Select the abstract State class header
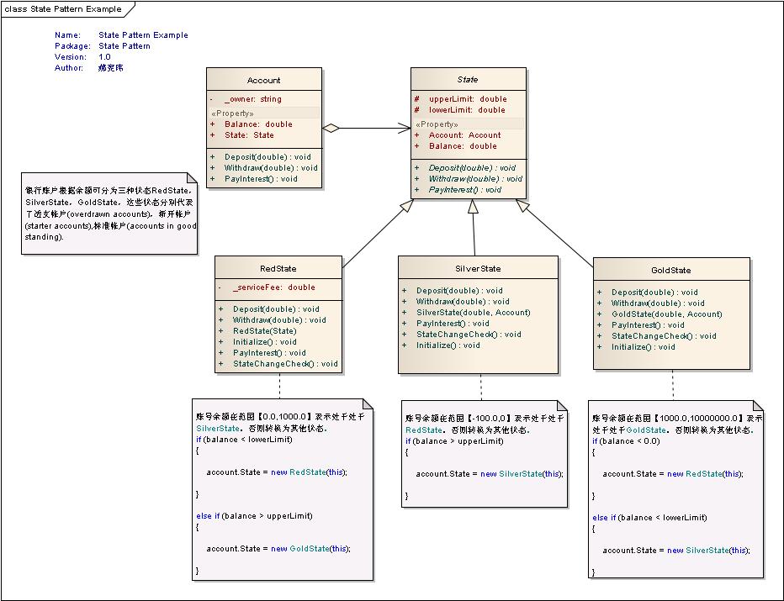784x601 pixels. (468, 80)
